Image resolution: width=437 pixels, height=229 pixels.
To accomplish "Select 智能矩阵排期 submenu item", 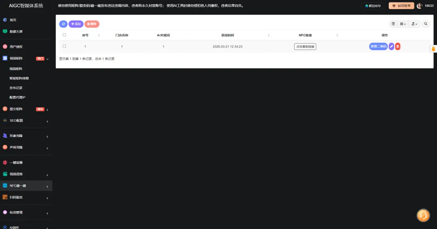I will (x=19, y=78).
